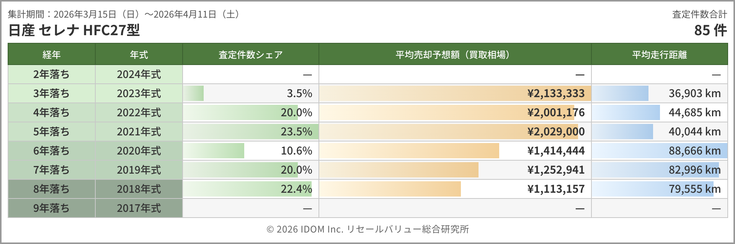Viewport: 735px width, 244px height.
Task: Click the 85 件 total count
Action: point(710,30)
